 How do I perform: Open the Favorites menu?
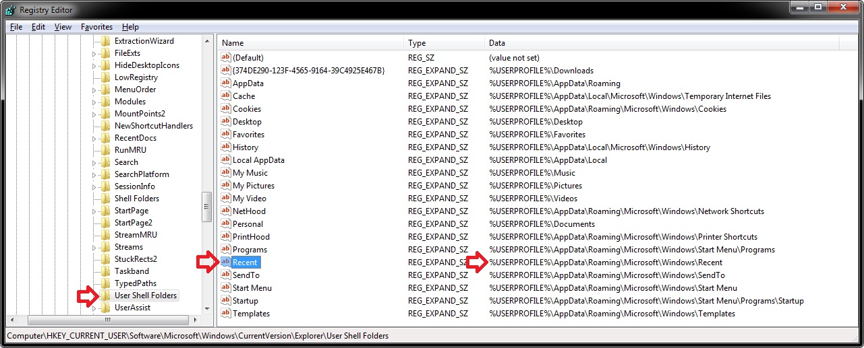point(96,27)
